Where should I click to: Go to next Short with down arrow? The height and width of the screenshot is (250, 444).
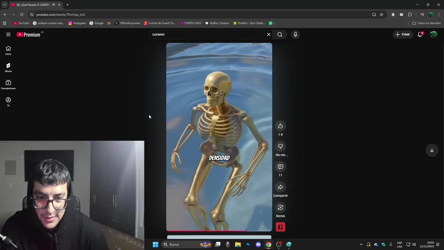432,150
